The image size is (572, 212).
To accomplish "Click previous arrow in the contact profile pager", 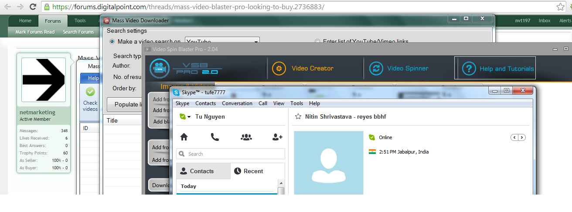I will [x=514, y=137].
